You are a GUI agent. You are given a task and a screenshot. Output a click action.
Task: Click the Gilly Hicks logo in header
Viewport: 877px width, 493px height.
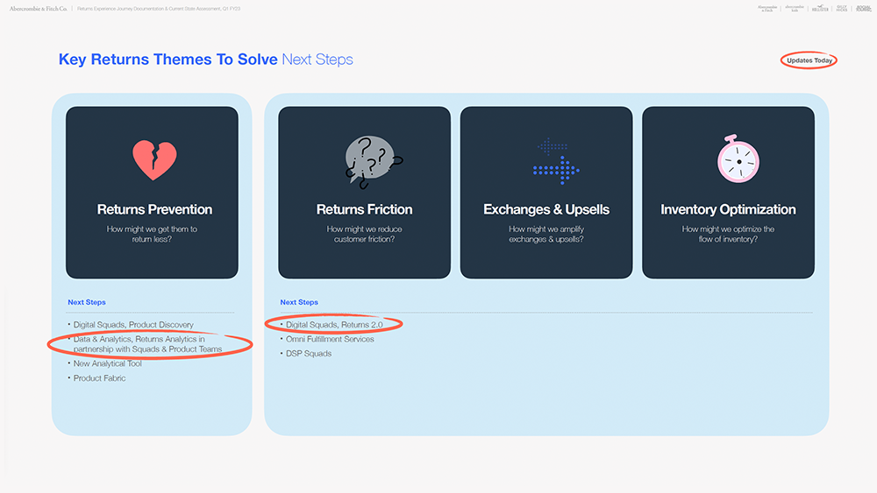(x=841, y=8)
